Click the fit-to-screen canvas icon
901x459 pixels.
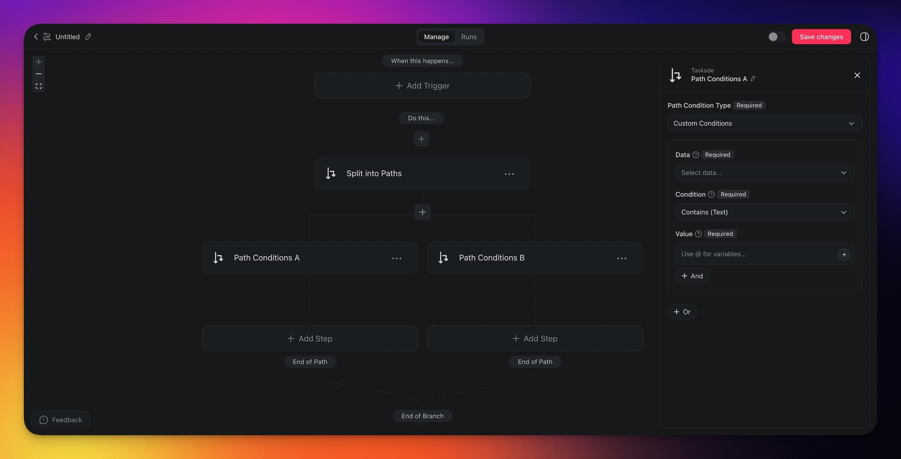(x=39, y=86)
